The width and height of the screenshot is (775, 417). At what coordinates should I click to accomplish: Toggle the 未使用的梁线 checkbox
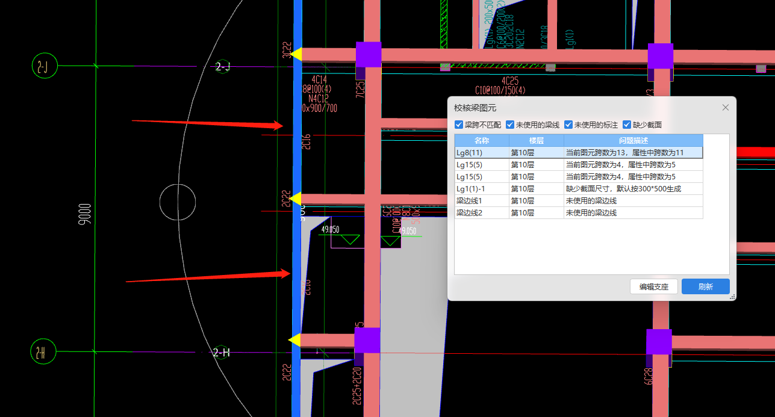coord(510,125)
